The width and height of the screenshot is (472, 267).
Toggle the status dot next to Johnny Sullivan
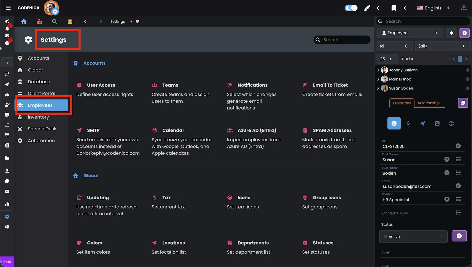pos(467,70)
